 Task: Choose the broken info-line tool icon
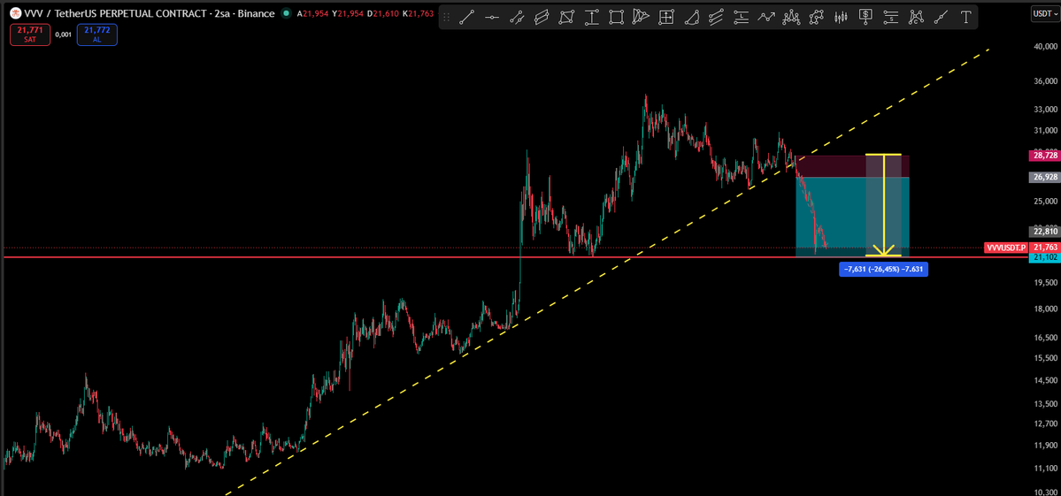[517, 18]
